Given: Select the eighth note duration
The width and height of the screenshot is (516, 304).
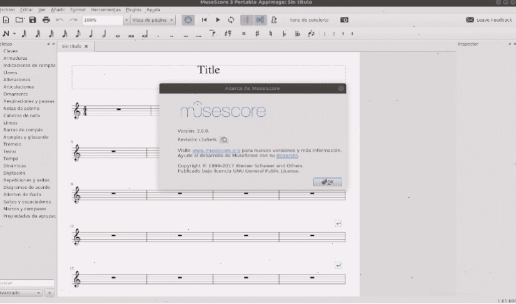Looking at the screenshot, I should [78, 34].
